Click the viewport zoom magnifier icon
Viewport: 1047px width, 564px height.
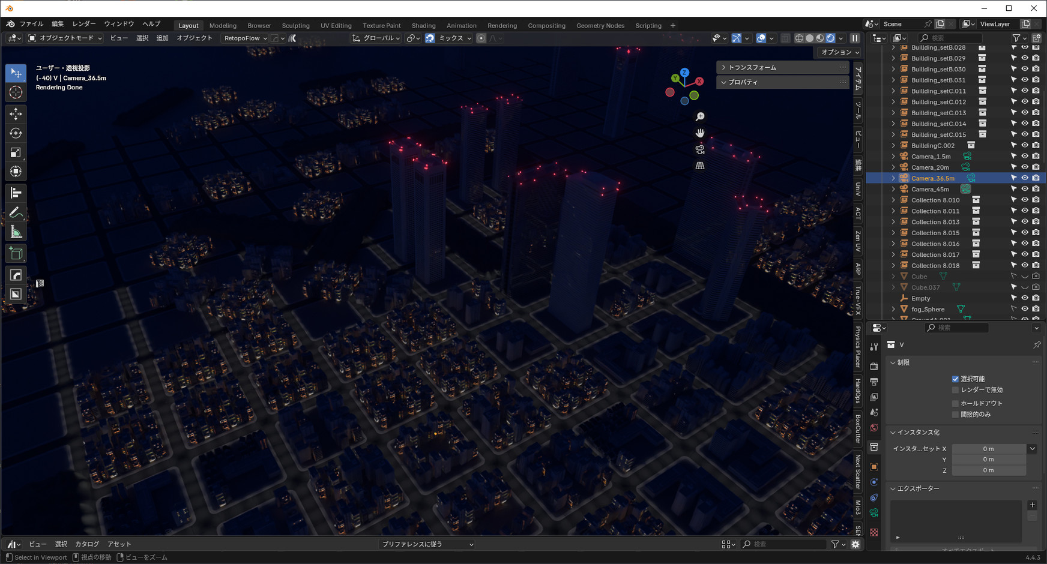click(x=700, y=116)
